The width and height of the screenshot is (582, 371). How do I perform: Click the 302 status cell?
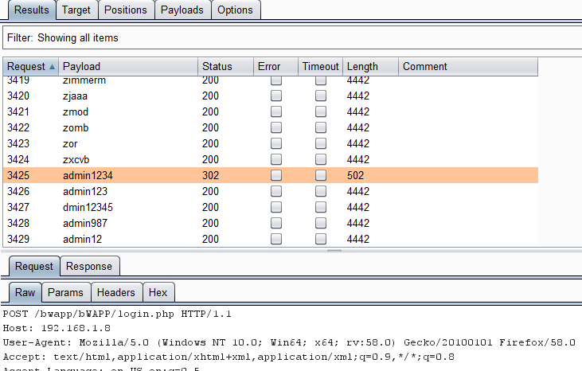pos(210,175)
